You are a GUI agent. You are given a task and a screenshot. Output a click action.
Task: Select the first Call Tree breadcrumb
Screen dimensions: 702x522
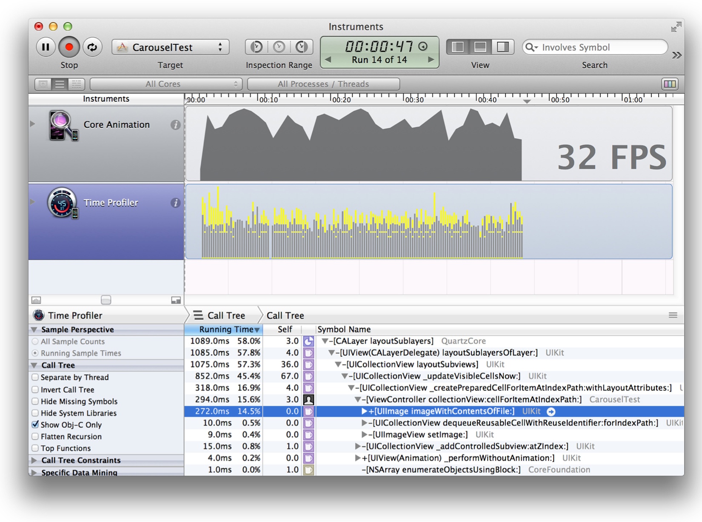pyautogui.click(x=220, y=315)
